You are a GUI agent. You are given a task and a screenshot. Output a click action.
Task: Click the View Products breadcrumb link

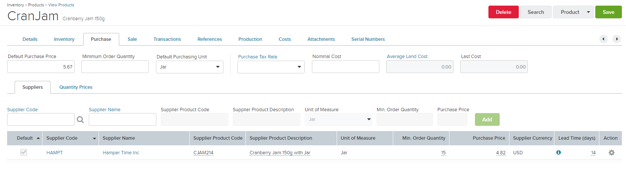(x=61, y=5)
